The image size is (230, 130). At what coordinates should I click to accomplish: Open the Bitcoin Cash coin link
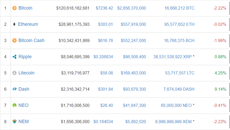[31, 40]
